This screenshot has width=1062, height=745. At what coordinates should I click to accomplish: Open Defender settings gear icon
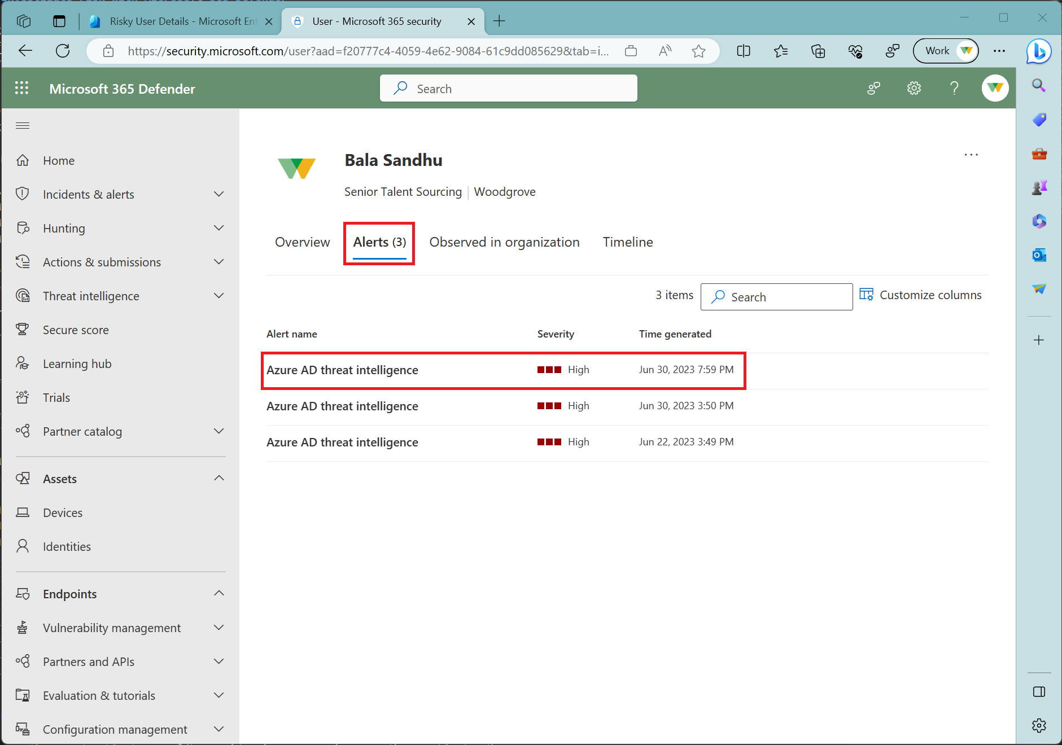(914, 88)
